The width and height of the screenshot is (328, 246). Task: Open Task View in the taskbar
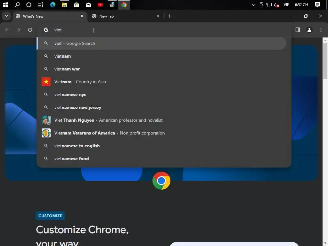[40, 4]
